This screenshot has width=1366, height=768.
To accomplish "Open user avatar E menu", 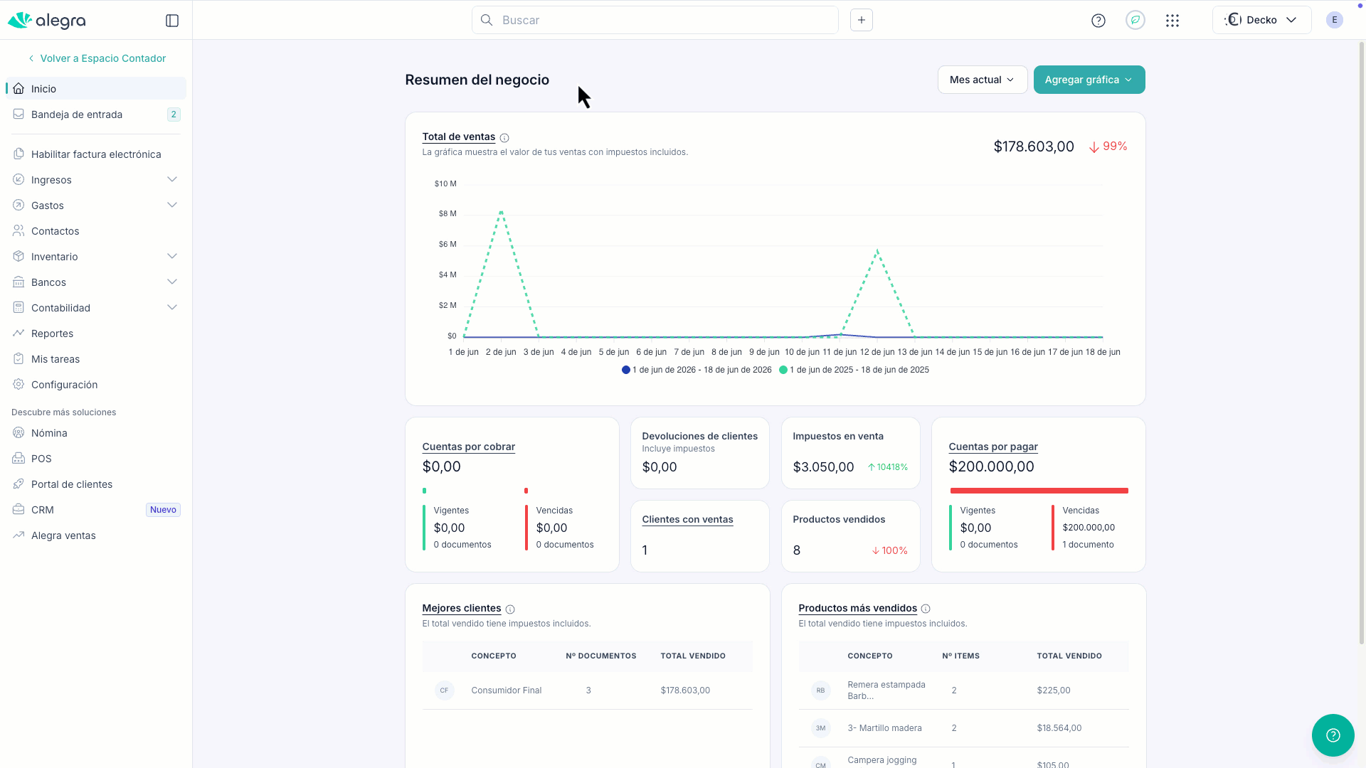I will click(1335, 20).
